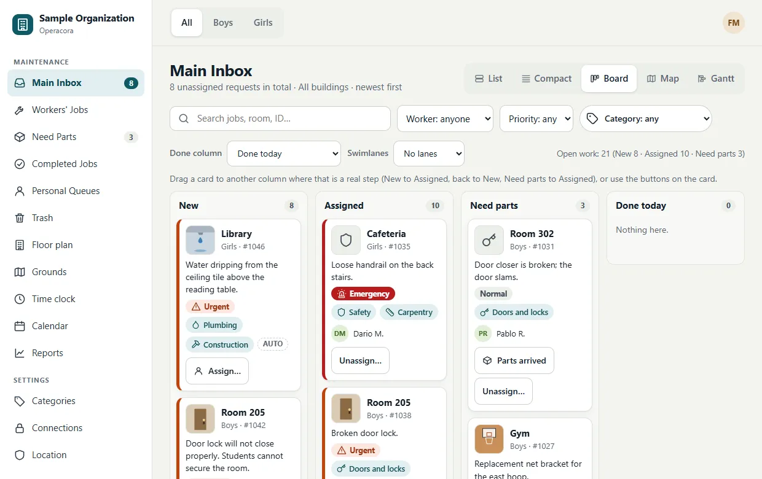Viewport: 762px width, 479px height.
Task: Open the Done column dropdown
Action: pos(284,154)
